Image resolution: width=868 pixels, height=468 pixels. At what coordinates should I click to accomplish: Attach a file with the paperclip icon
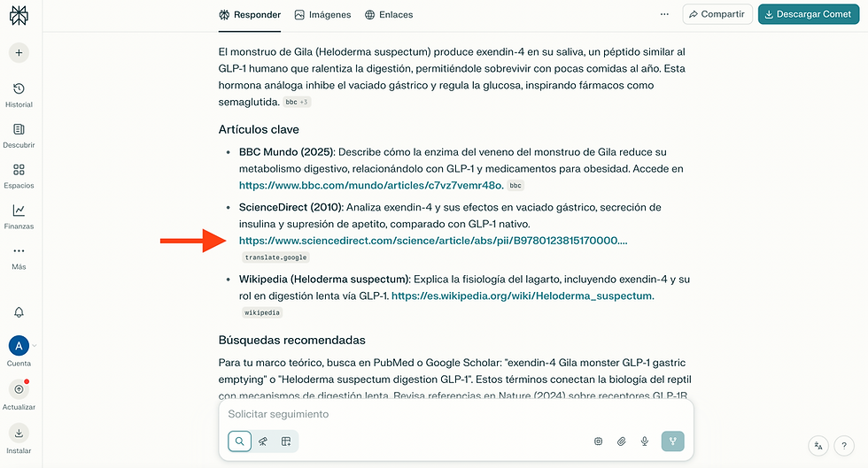click(x=622, y=441)
